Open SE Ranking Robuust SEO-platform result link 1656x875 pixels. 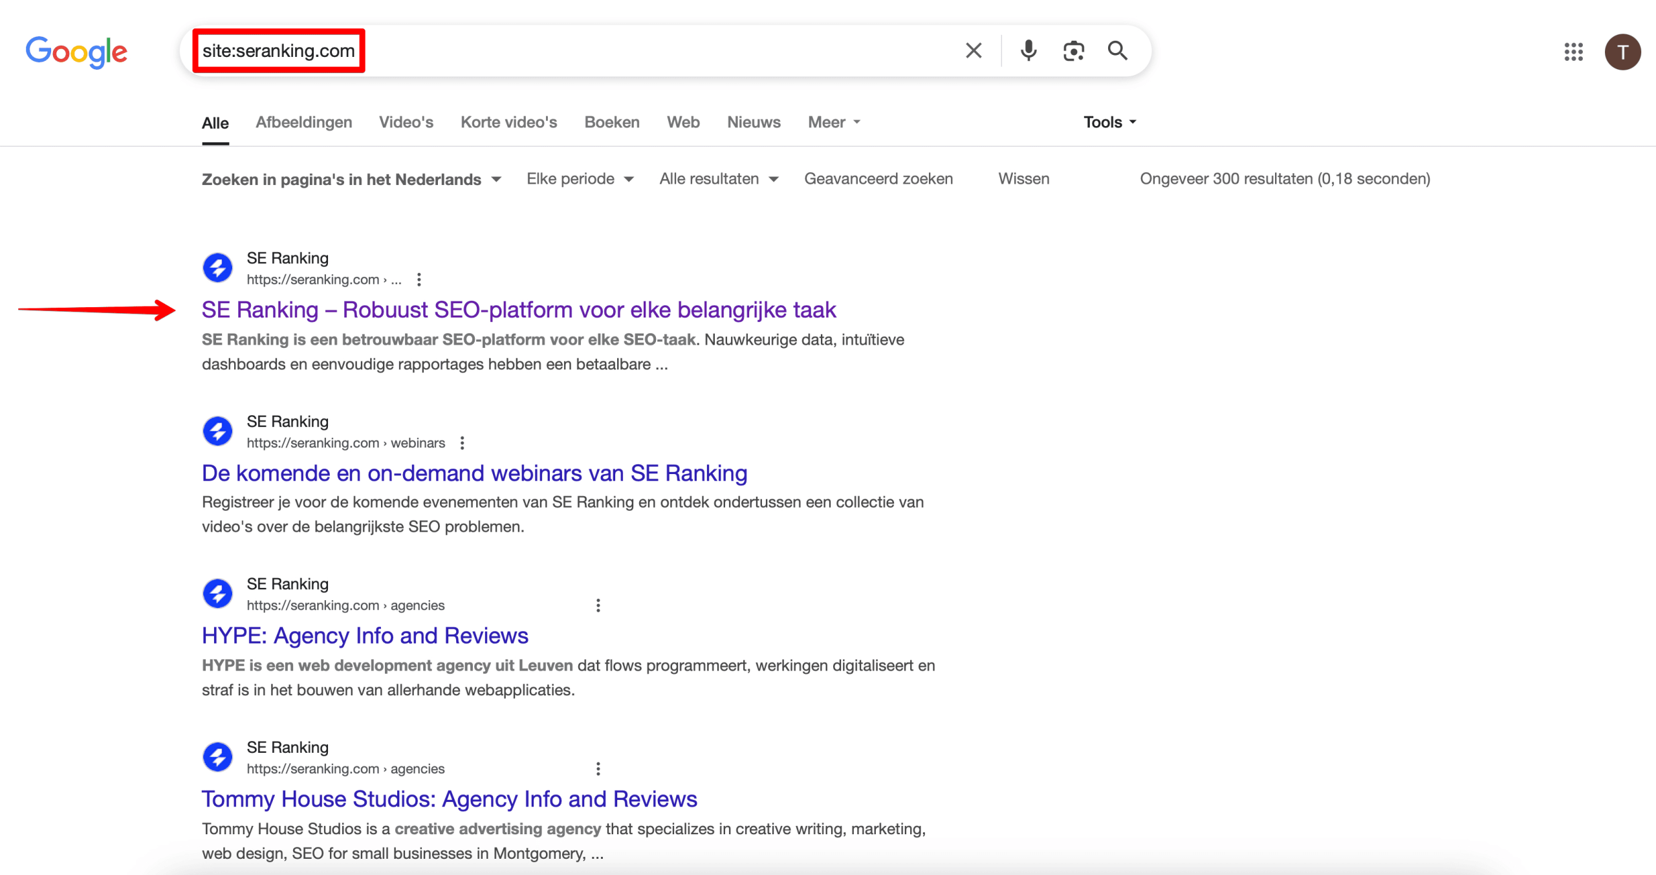(x=519, y=310)
